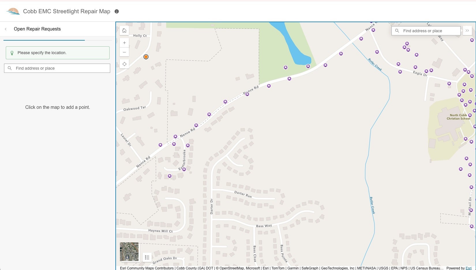Open the Open Repair Requests tab
476x270 pixels.
pos(37,29)
